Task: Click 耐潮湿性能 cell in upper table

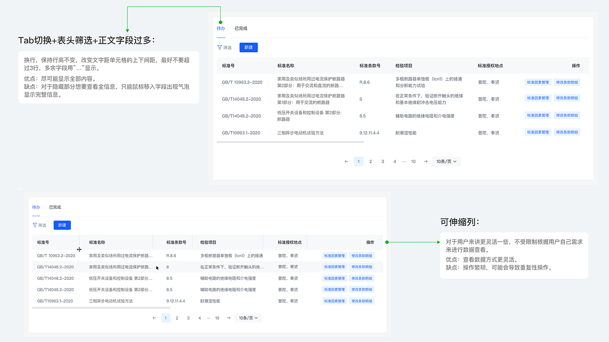Action: coord(406,133)
